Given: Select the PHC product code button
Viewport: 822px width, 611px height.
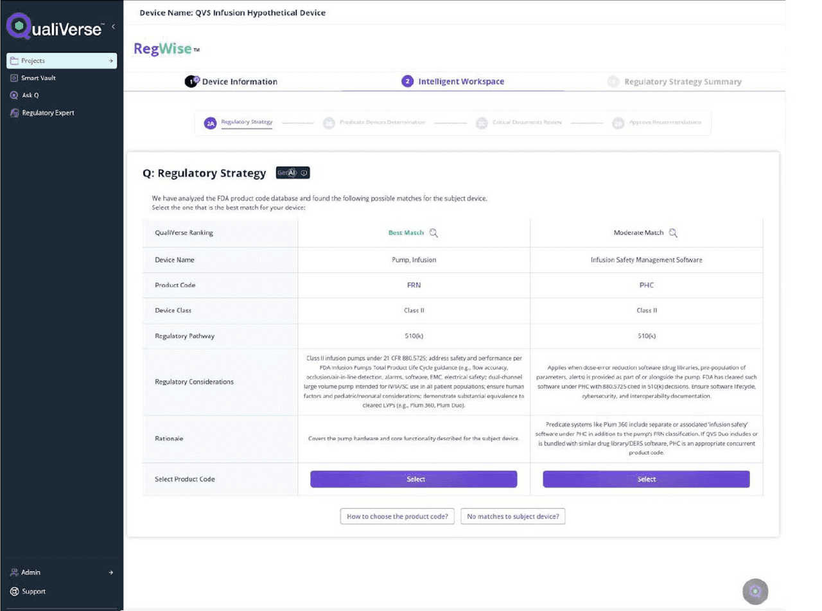Looking at the screenshot, I should click(646, 479).
